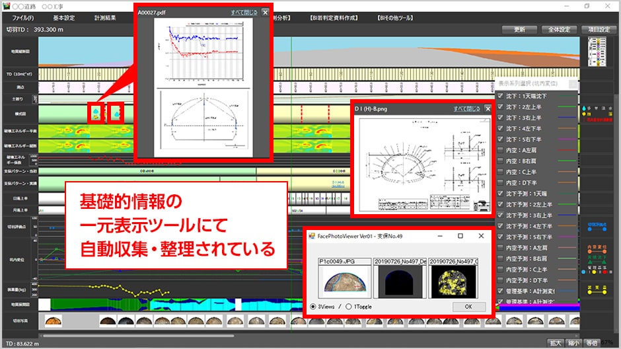
Task: Click D I (H)-B label in 支保パターン・実績 row
Action: 338,184
